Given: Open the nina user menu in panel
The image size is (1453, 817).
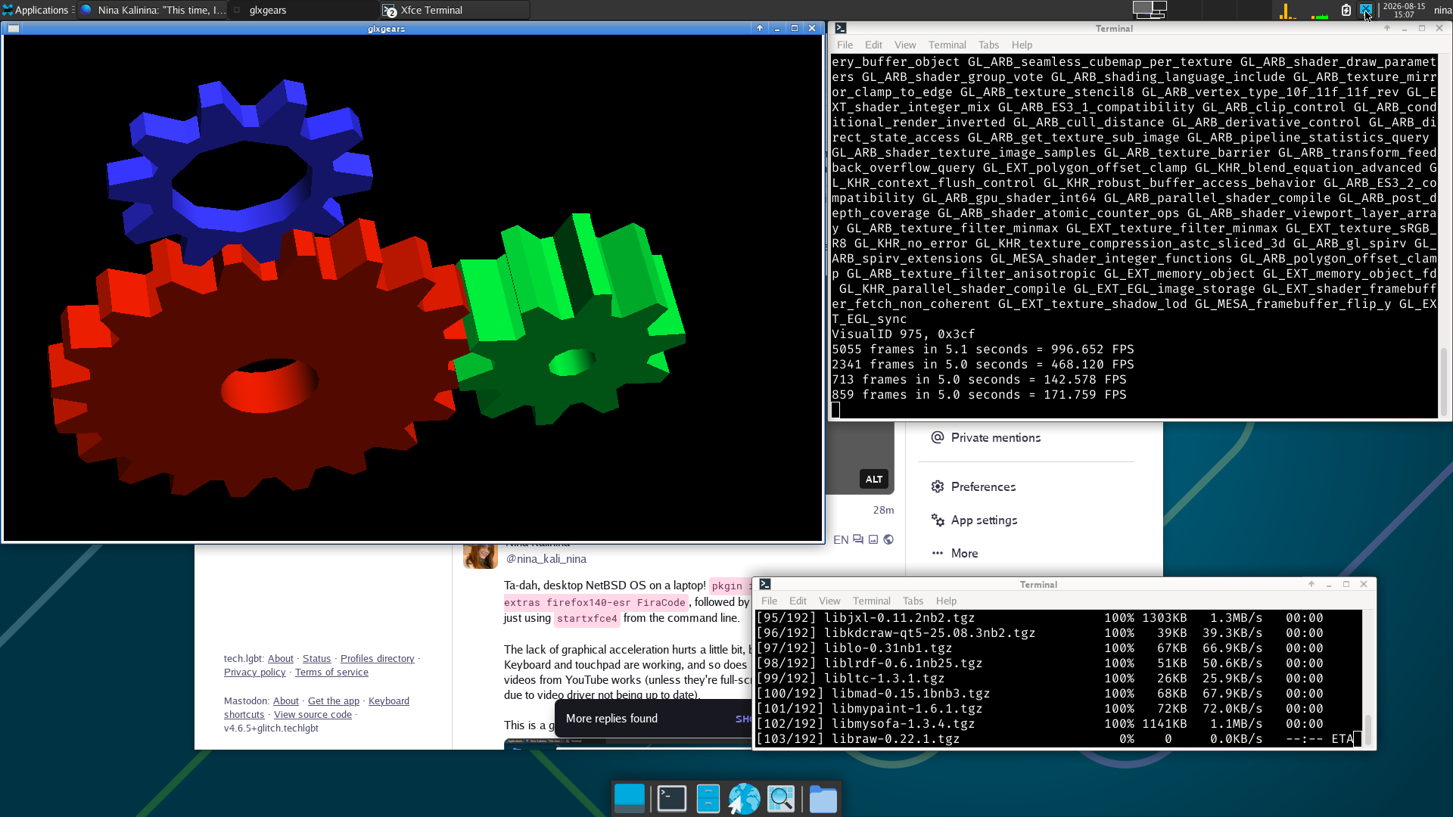Looking at the screenshot, I should (x=1442, y=10).
